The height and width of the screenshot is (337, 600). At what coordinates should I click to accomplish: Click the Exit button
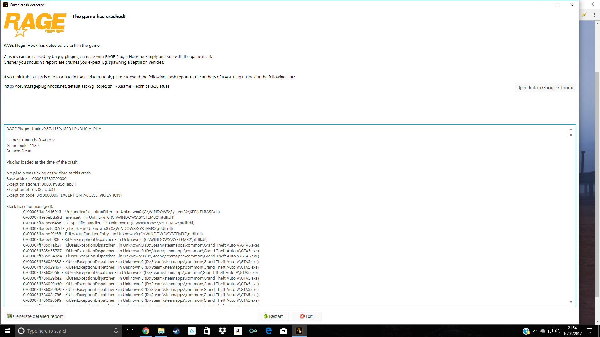pos(306,316)
